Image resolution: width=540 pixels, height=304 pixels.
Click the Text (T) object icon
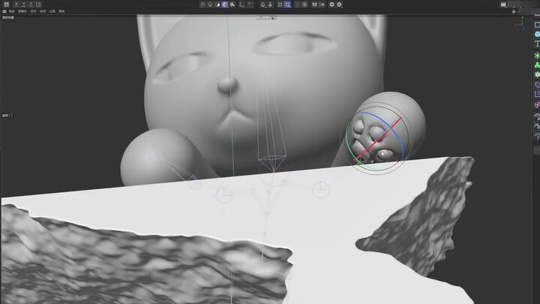point(537,45)
